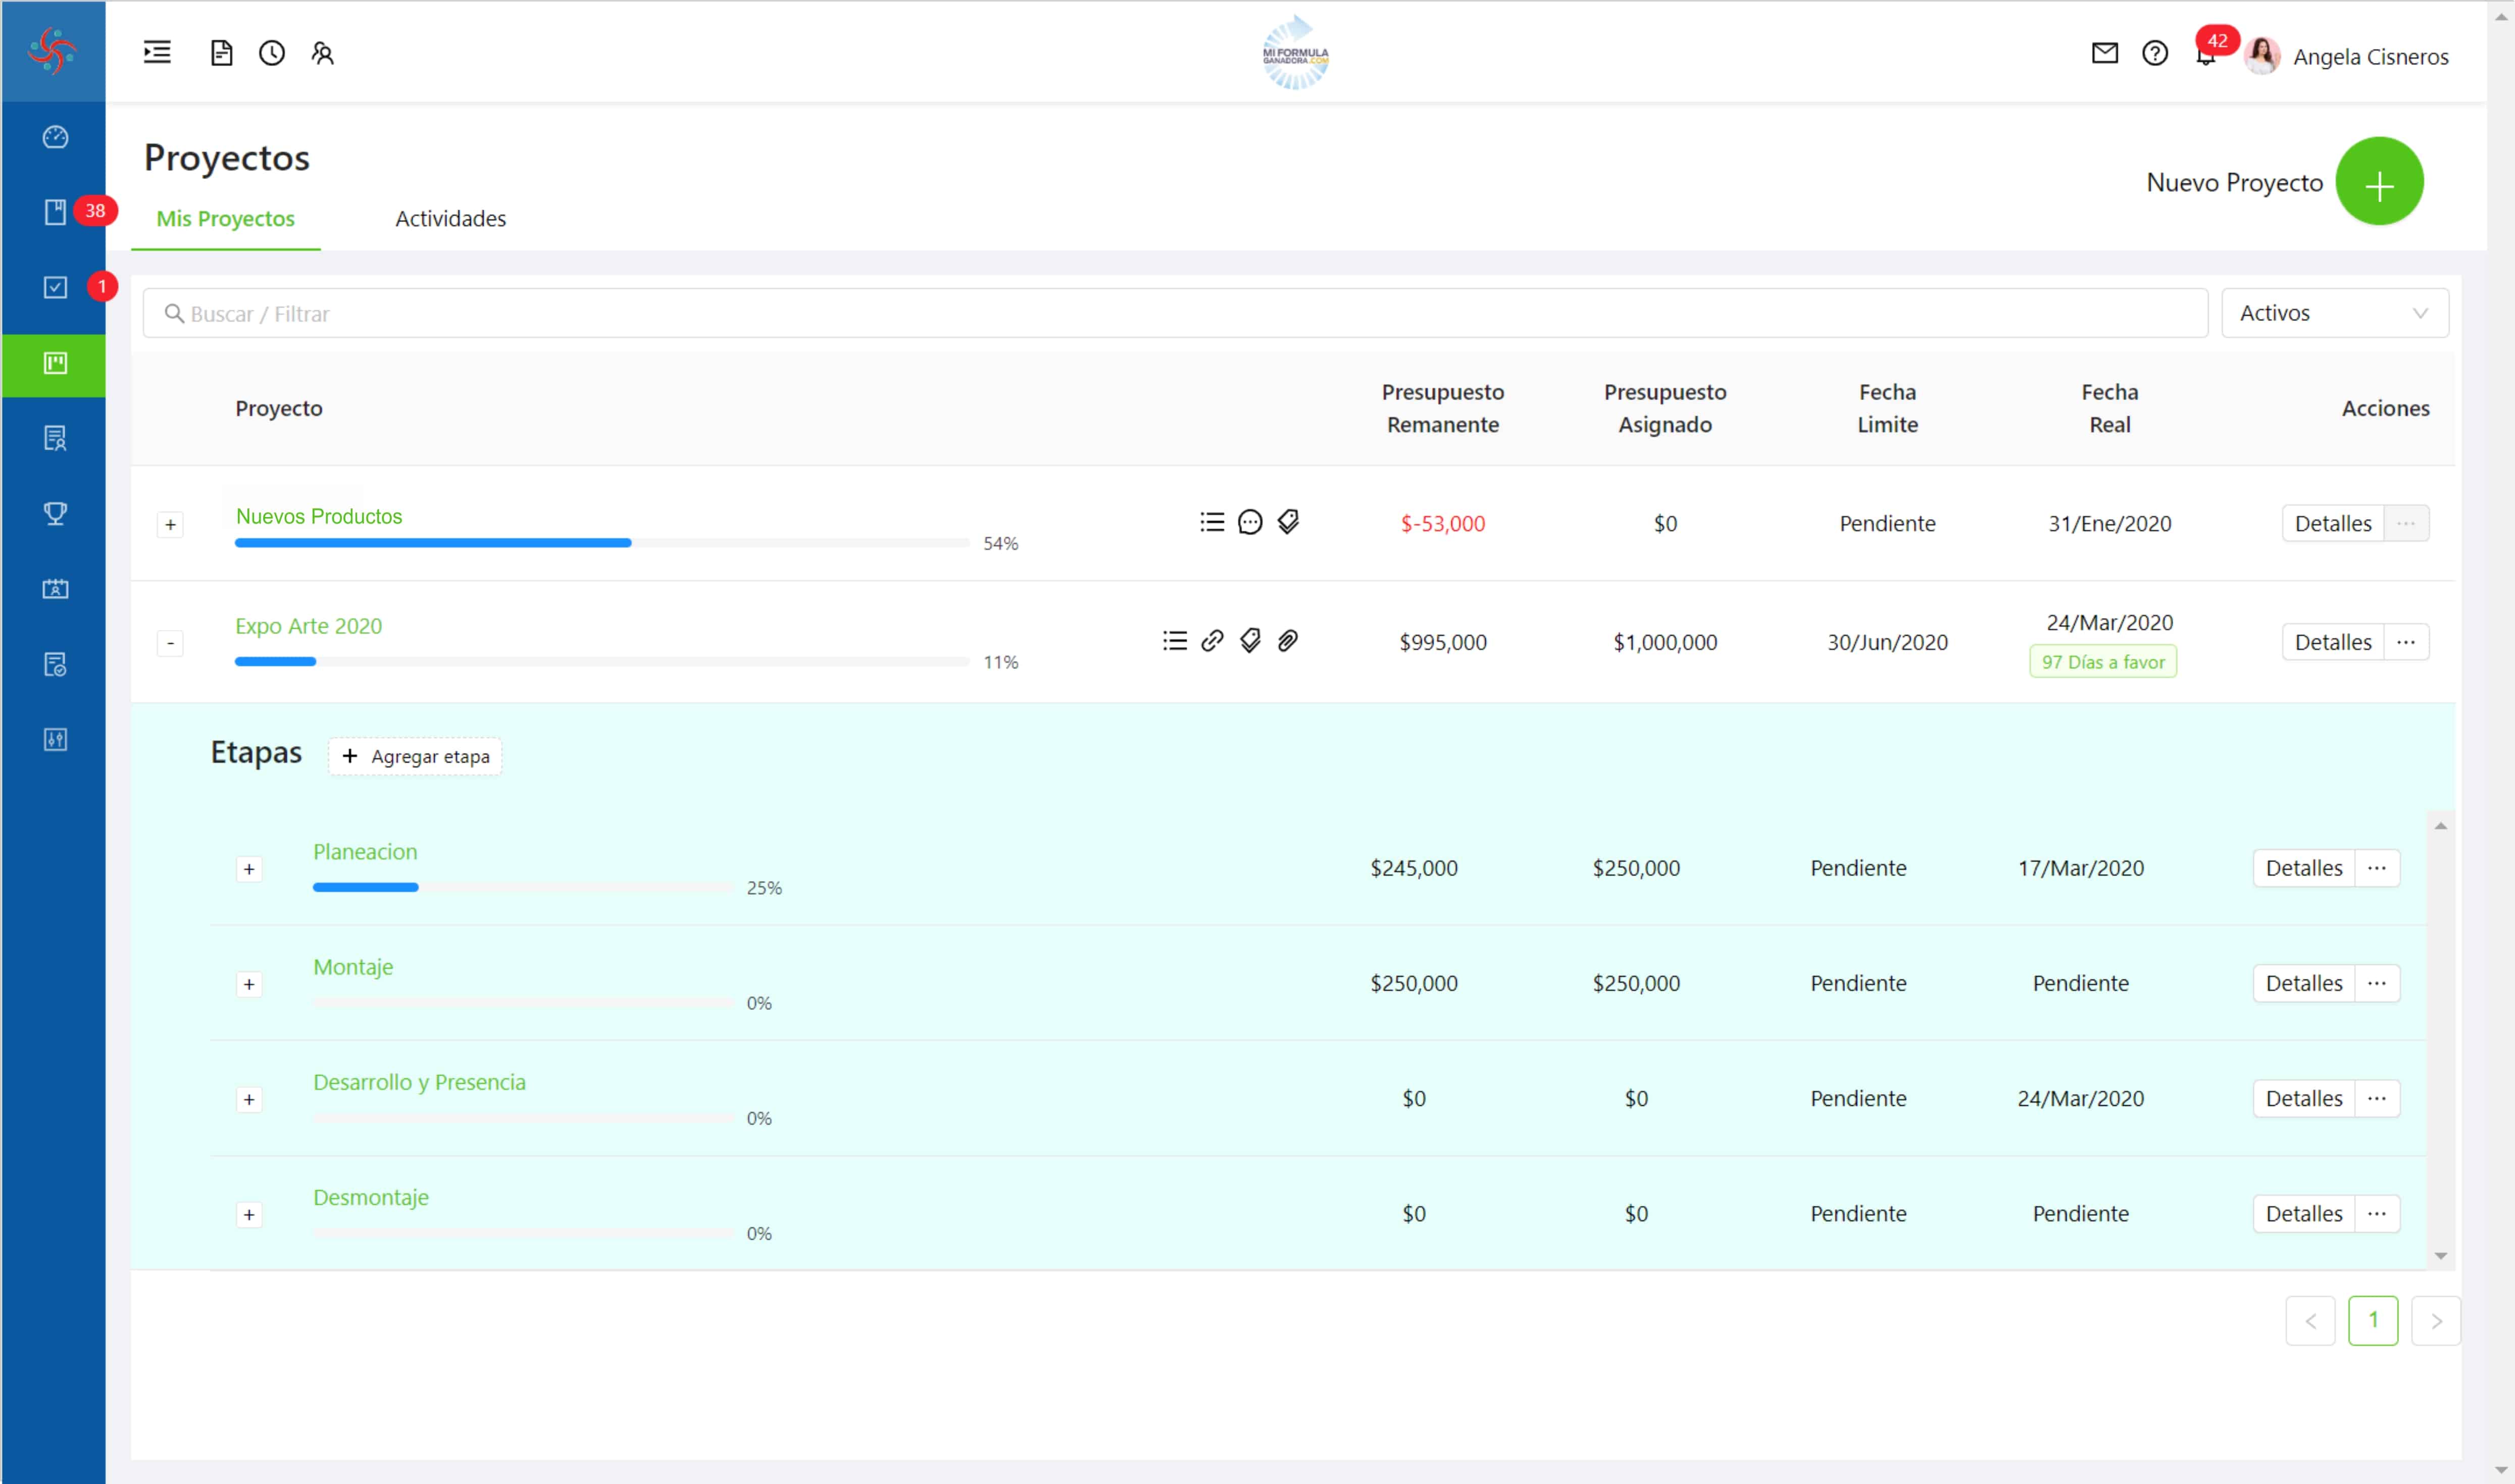Expand the Desarrollo y Presencia stage

coord(249,1099)
